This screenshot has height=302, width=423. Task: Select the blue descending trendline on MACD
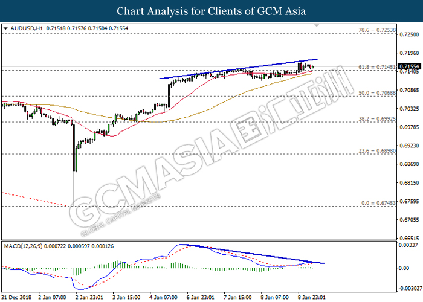tap(254, 254)
